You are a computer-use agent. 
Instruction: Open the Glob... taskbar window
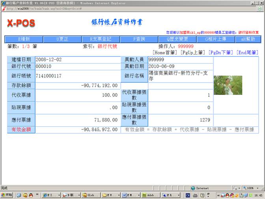pyautogui.click(x=91, y=195)
